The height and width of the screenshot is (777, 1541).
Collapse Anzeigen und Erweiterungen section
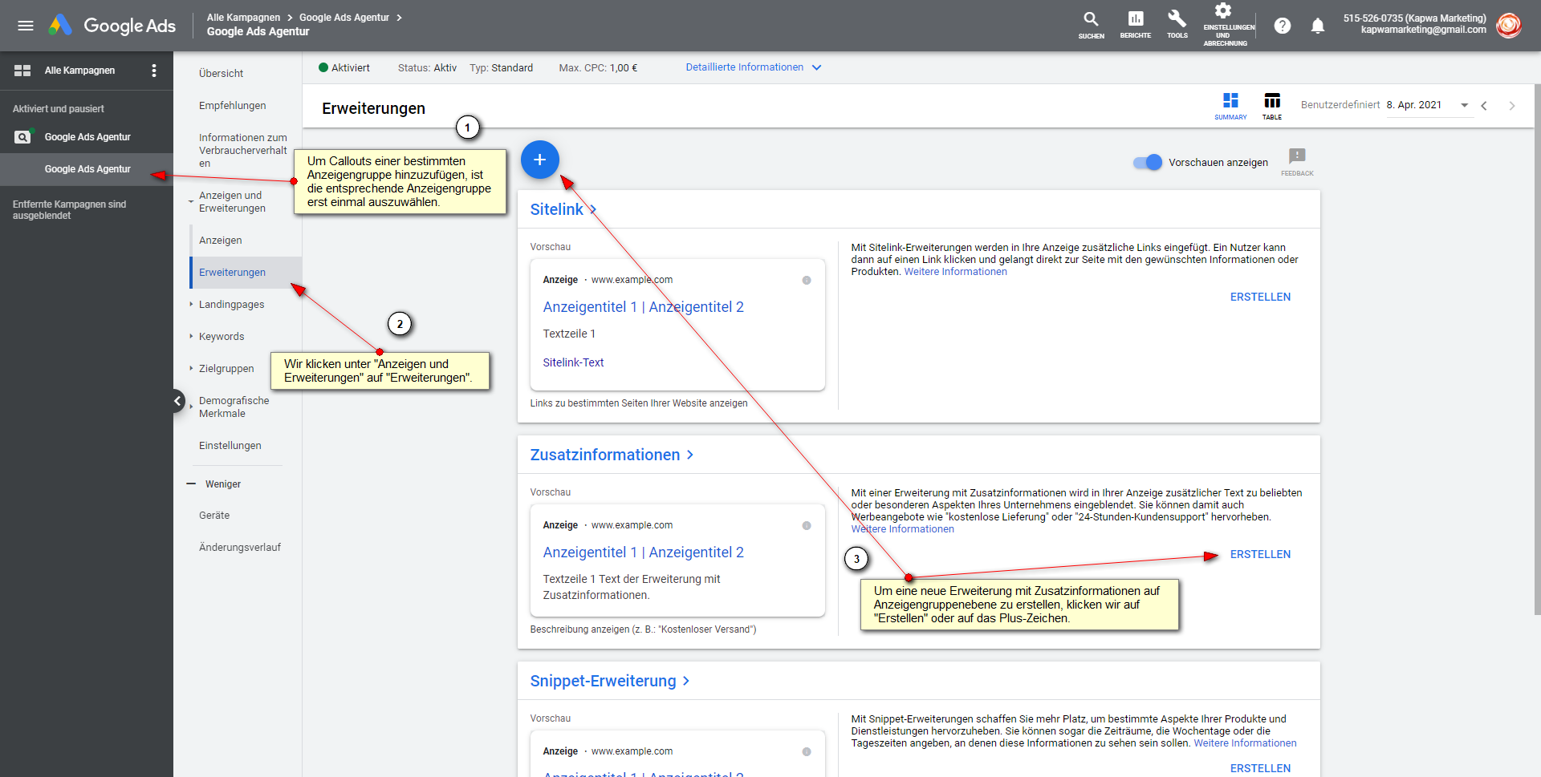(191, 201)
